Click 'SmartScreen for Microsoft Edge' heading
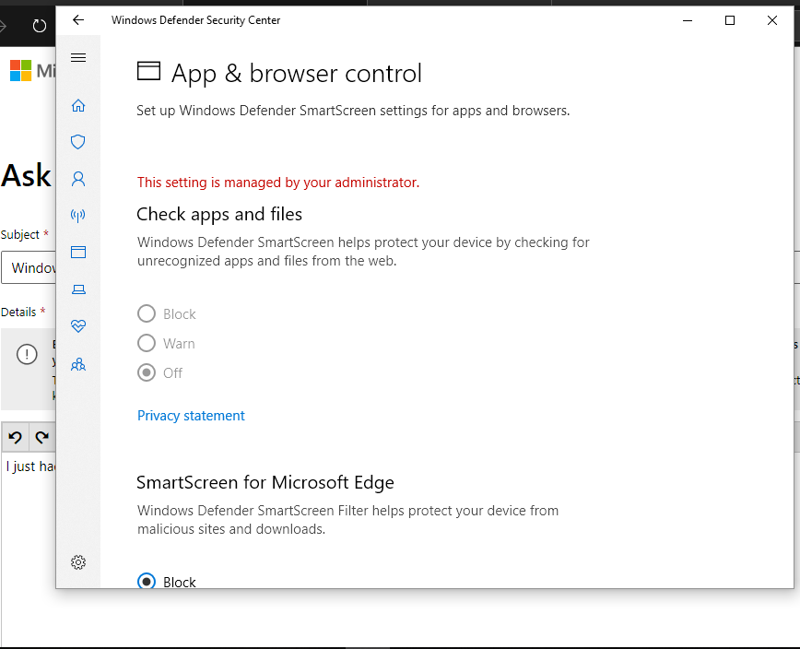Viewport: 800px width, 649px height. [x=265, y=482]
